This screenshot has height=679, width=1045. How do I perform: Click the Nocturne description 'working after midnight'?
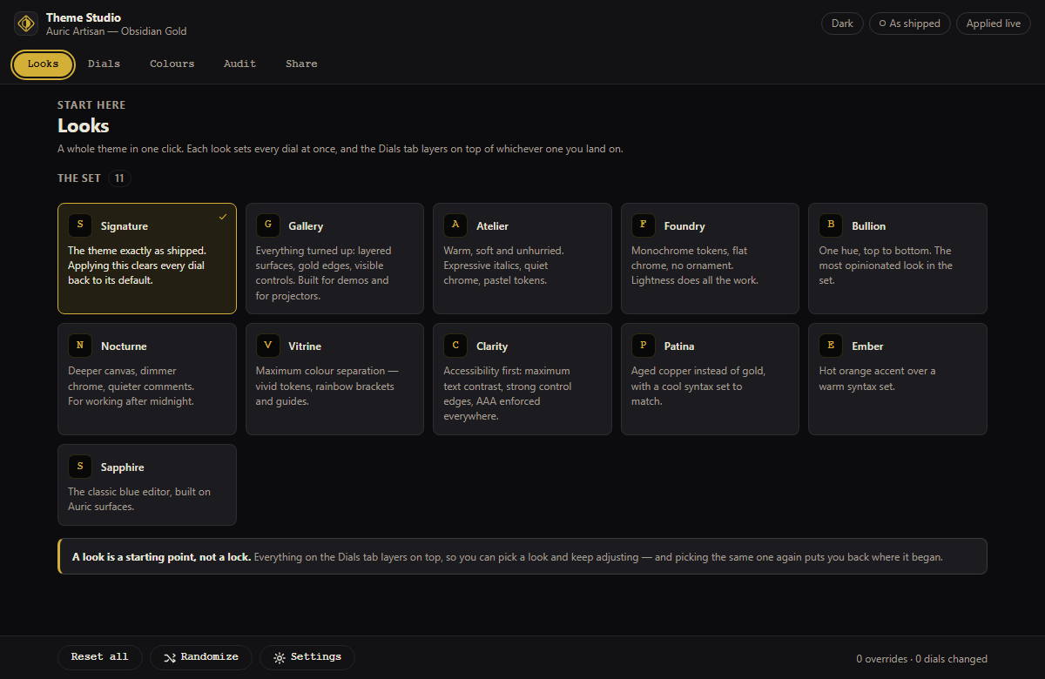point(131,387)
